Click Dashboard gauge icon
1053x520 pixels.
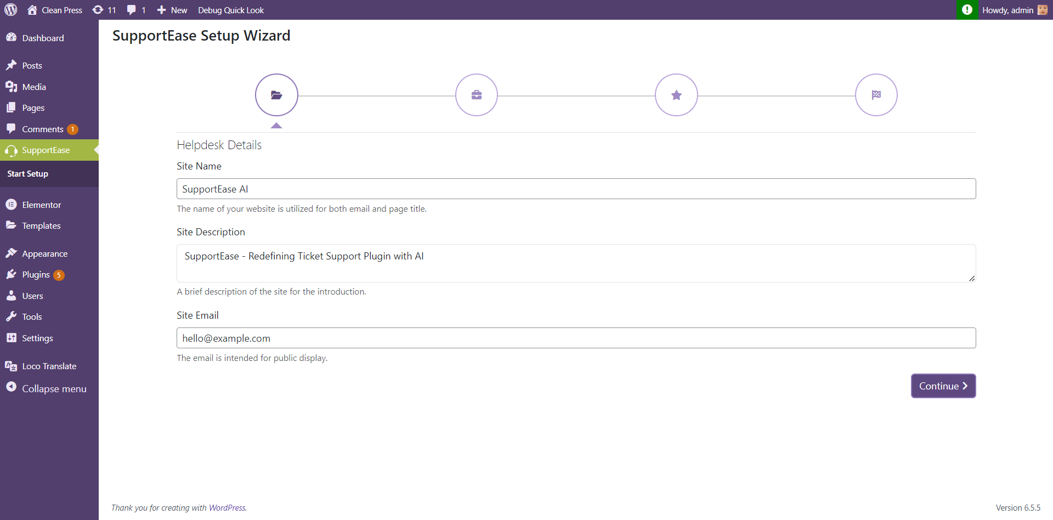point(11,37)
